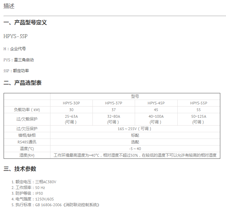Select the heading 一、产品型号定义
Screen dimensions: 226x211
click(x=25, y=22)
